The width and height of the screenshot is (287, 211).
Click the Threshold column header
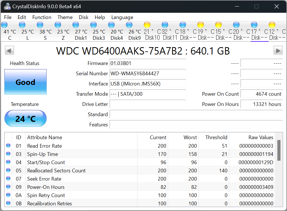[x=216, y=137]
